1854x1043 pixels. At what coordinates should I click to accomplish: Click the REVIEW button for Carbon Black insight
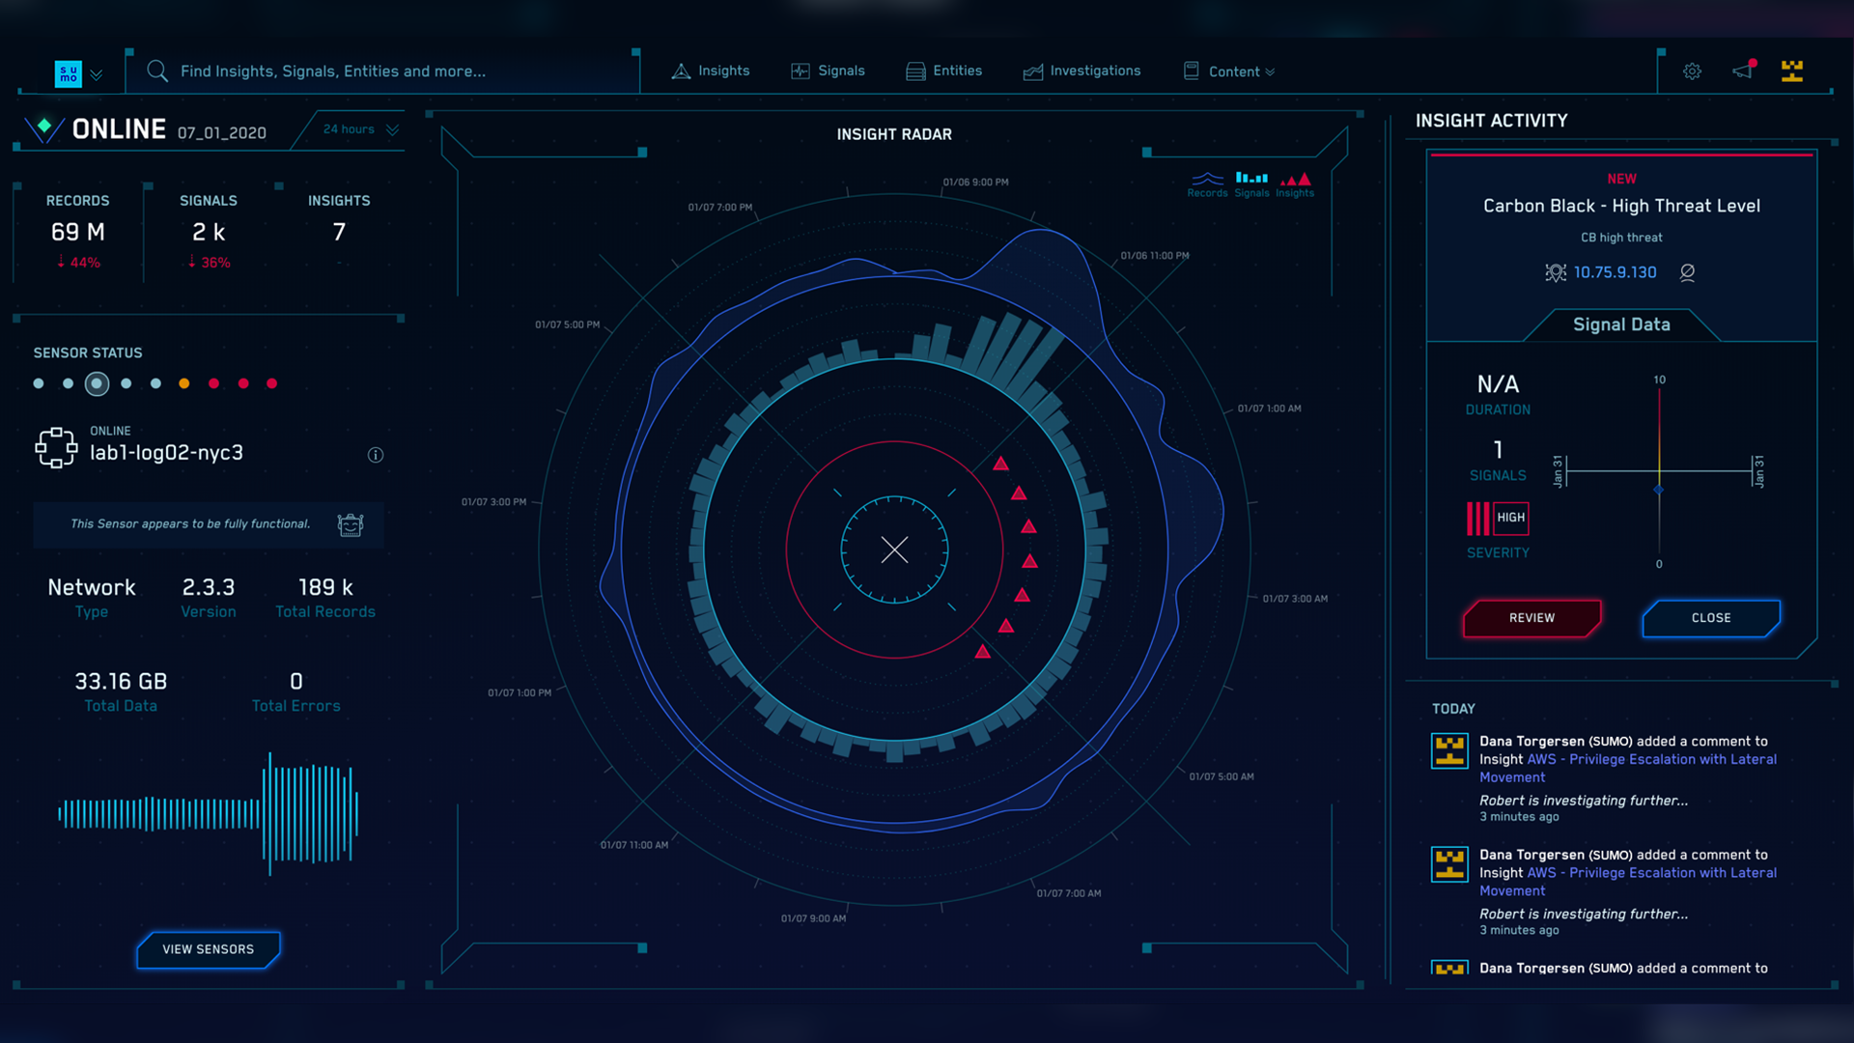1531,618
